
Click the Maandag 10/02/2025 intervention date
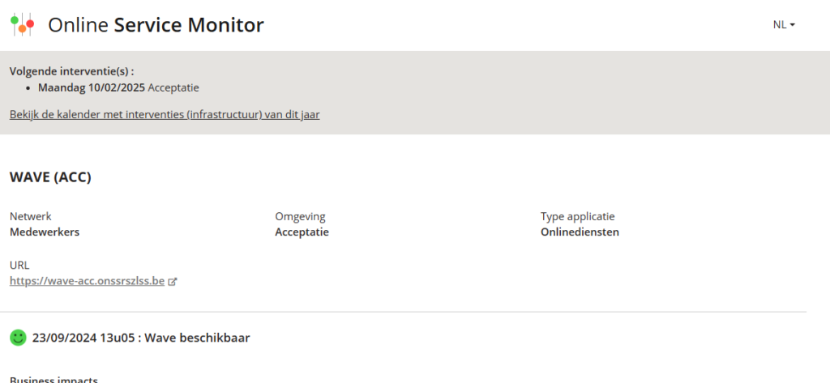(x=92, y=87)
